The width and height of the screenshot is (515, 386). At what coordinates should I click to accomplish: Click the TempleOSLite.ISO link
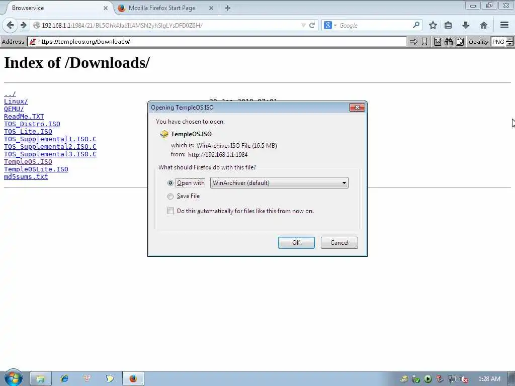pos(36,169)
